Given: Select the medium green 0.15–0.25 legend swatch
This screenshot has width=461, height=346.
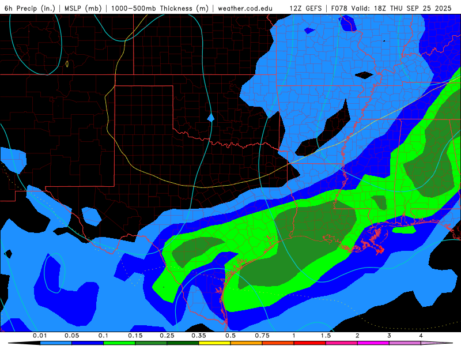Looking at the screenshot, I should point(151,343).
